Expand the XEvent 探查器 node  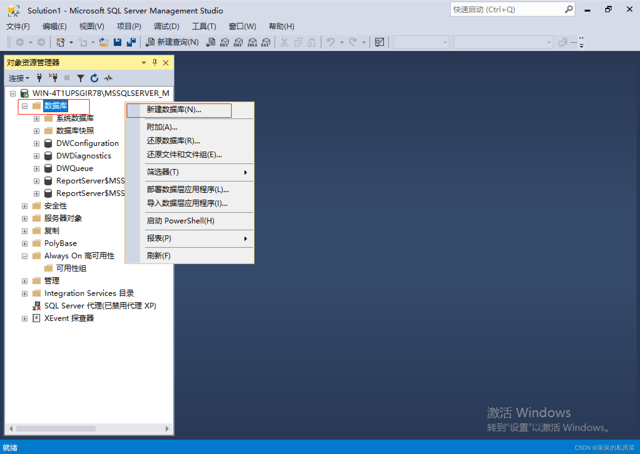click(25, 319)
